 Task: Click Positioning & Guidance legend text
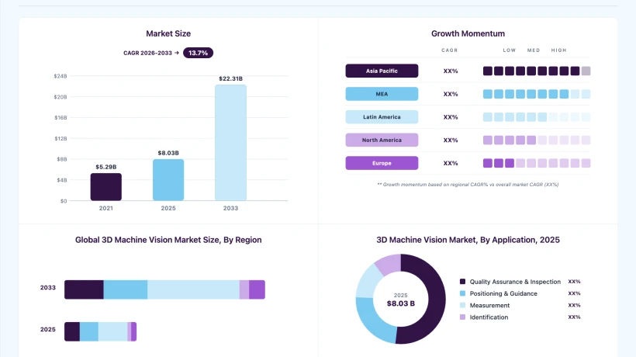click(503, 293)
